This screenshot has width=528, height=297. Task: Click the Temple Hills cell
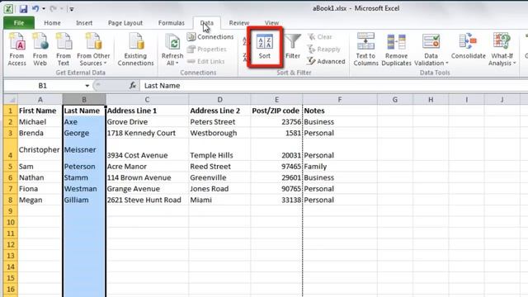click(219, 149)
